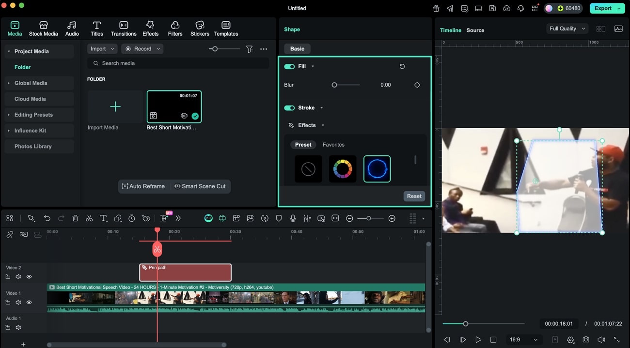Switch to the Favorites tab
630x348 pixels.
pyautogui.click(x=333, y=145)
